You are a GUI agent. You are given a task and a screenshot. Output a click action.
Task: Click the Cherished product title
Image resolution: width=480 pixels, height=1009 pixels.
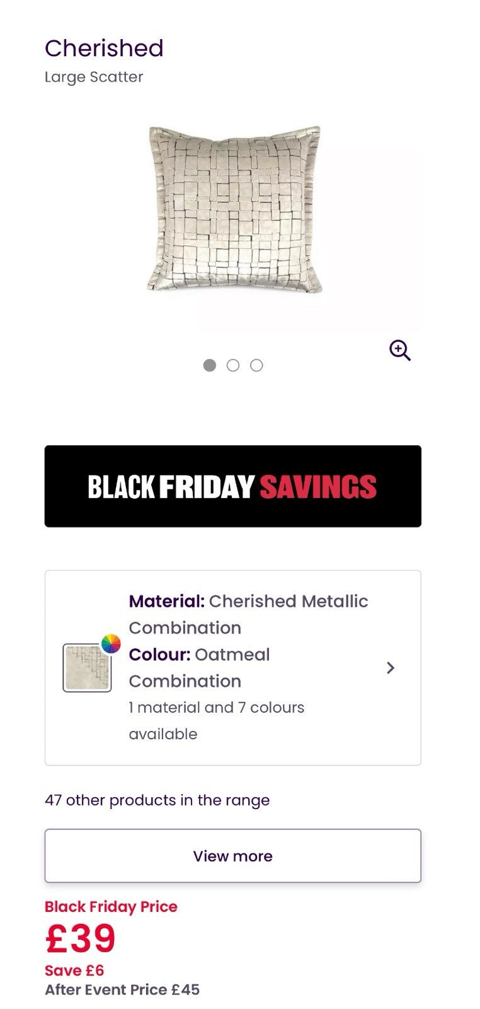coord(104,49)
